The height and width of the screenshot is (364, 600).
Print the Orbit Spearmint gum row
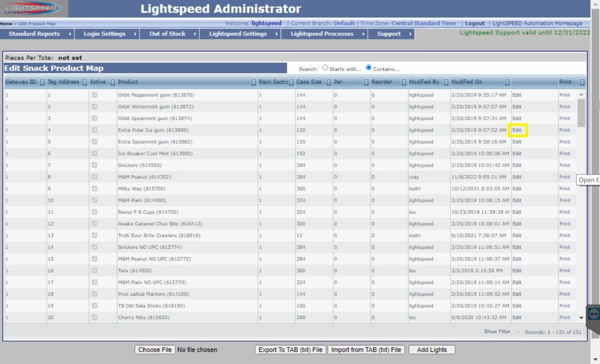coord(564,118)
